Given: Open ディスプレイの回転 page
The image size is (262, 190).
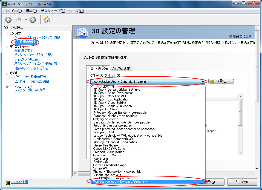Looking at the screenshot, I should 26,59.
